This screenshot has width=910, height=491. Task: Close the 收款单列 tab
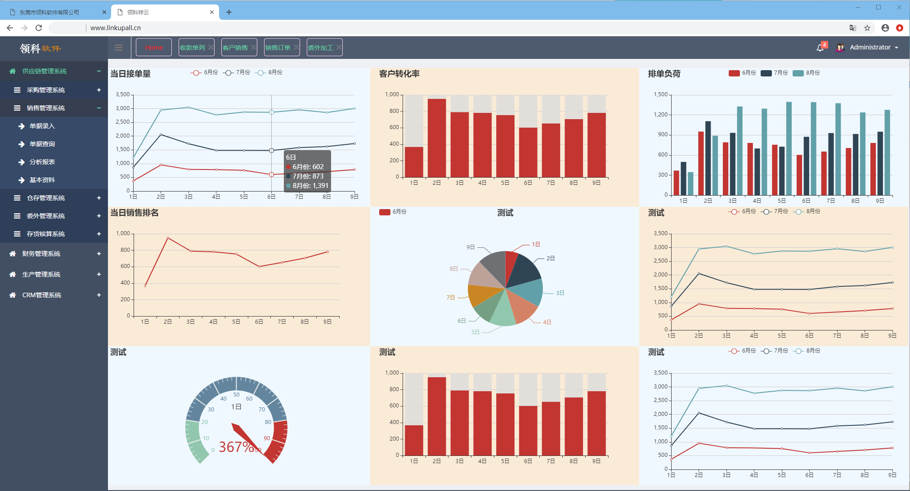click(x=210, y=47)
